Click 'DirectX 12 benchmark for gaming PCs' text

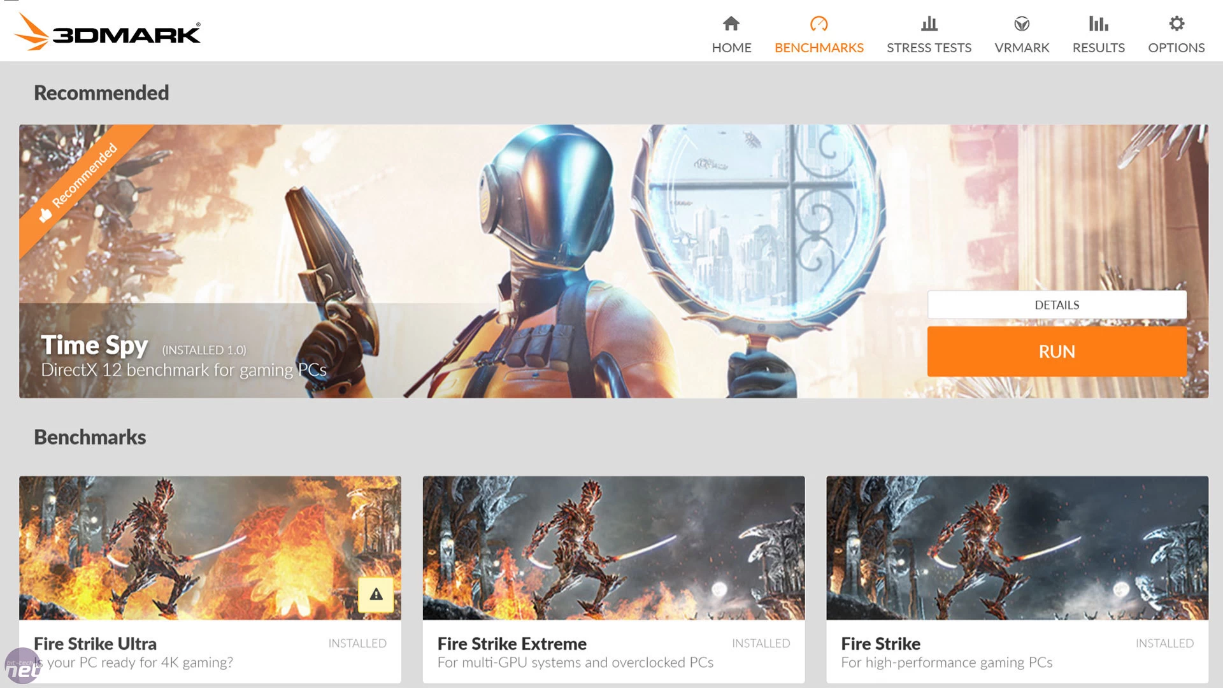183,370
